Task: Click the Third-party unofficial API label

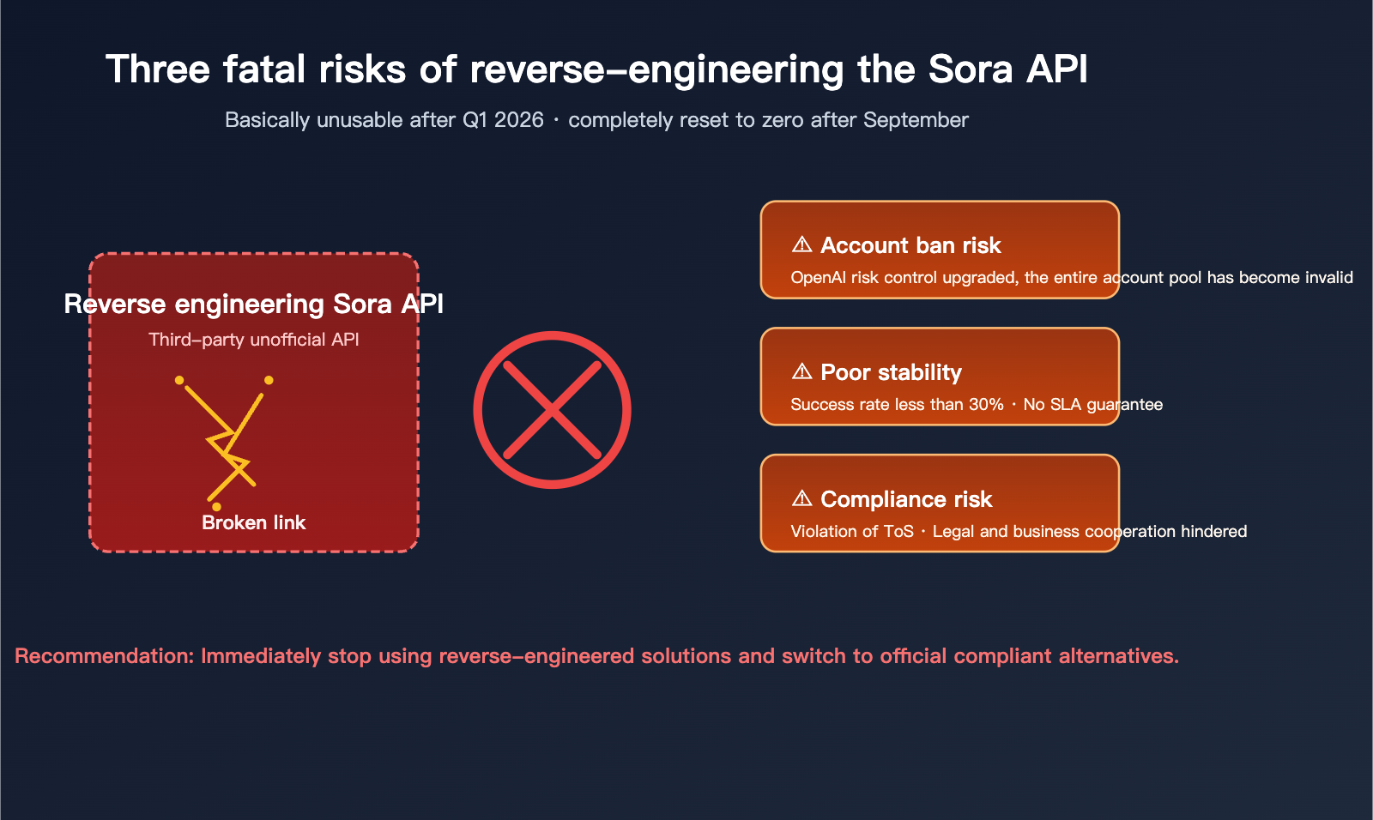Action: (x=254, y=339)
